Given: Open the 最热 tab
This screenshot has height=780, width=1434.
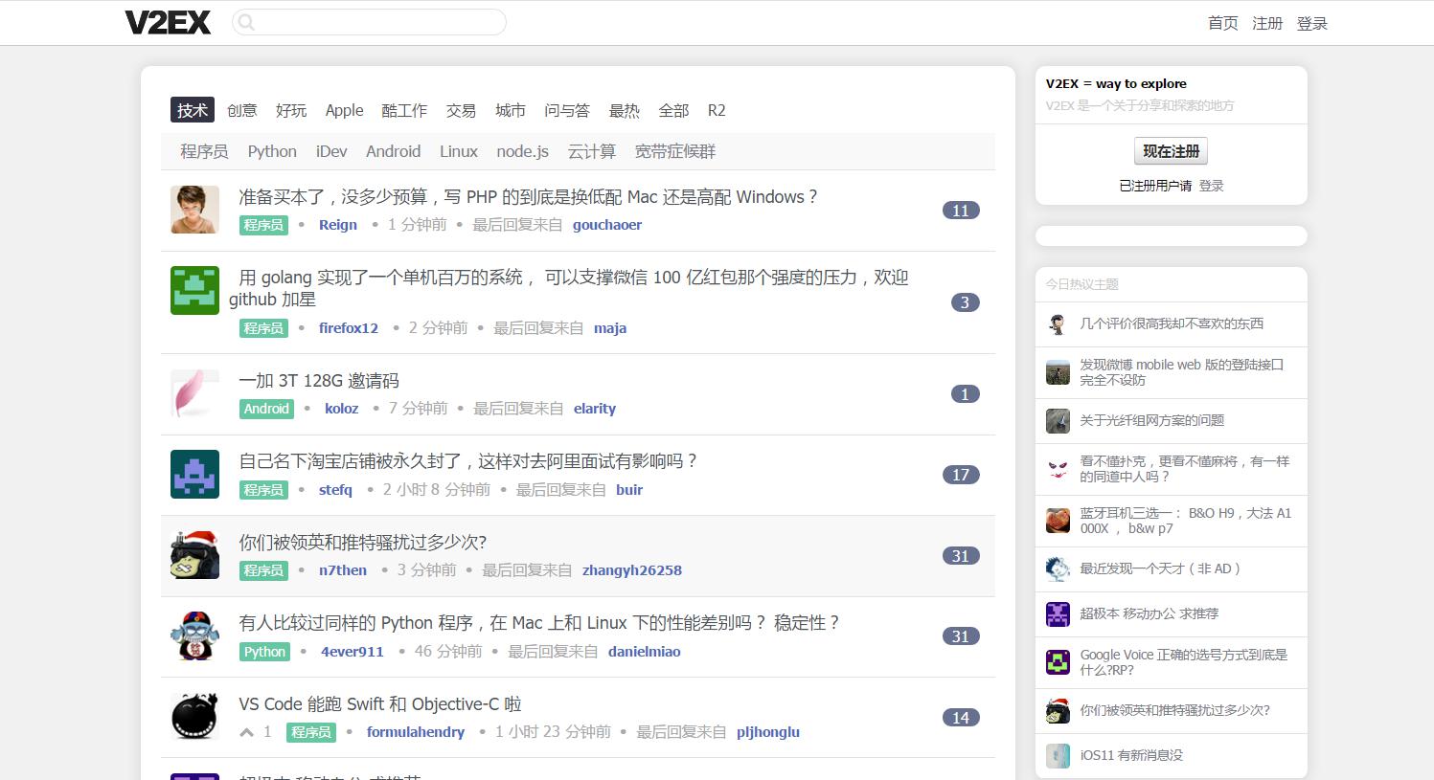Looking at the screenshot, I should point(624,110).
